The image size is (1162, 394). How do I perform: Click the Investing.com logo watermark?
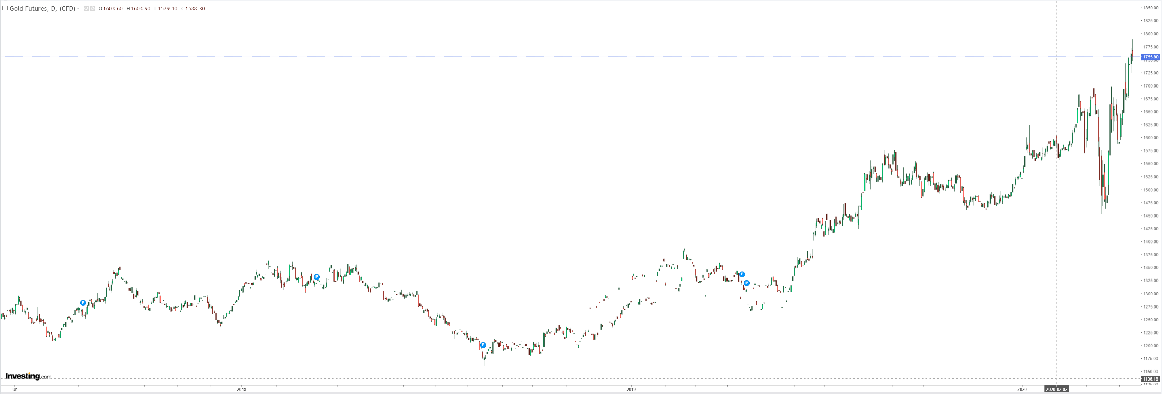(28, 376)
